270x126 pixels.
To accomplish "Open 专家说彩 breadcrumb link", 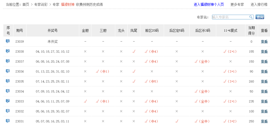I will (x=41, y=5).
